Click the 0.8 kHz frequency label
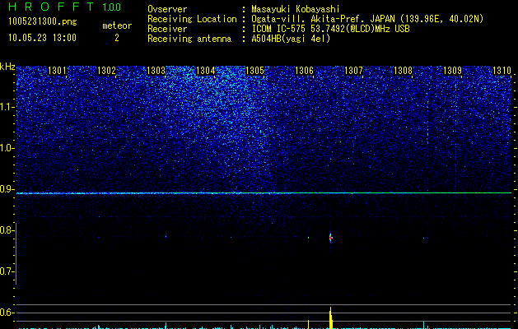Image resolution: width=518 pixels, height=329 pixels. coord(7,230)
